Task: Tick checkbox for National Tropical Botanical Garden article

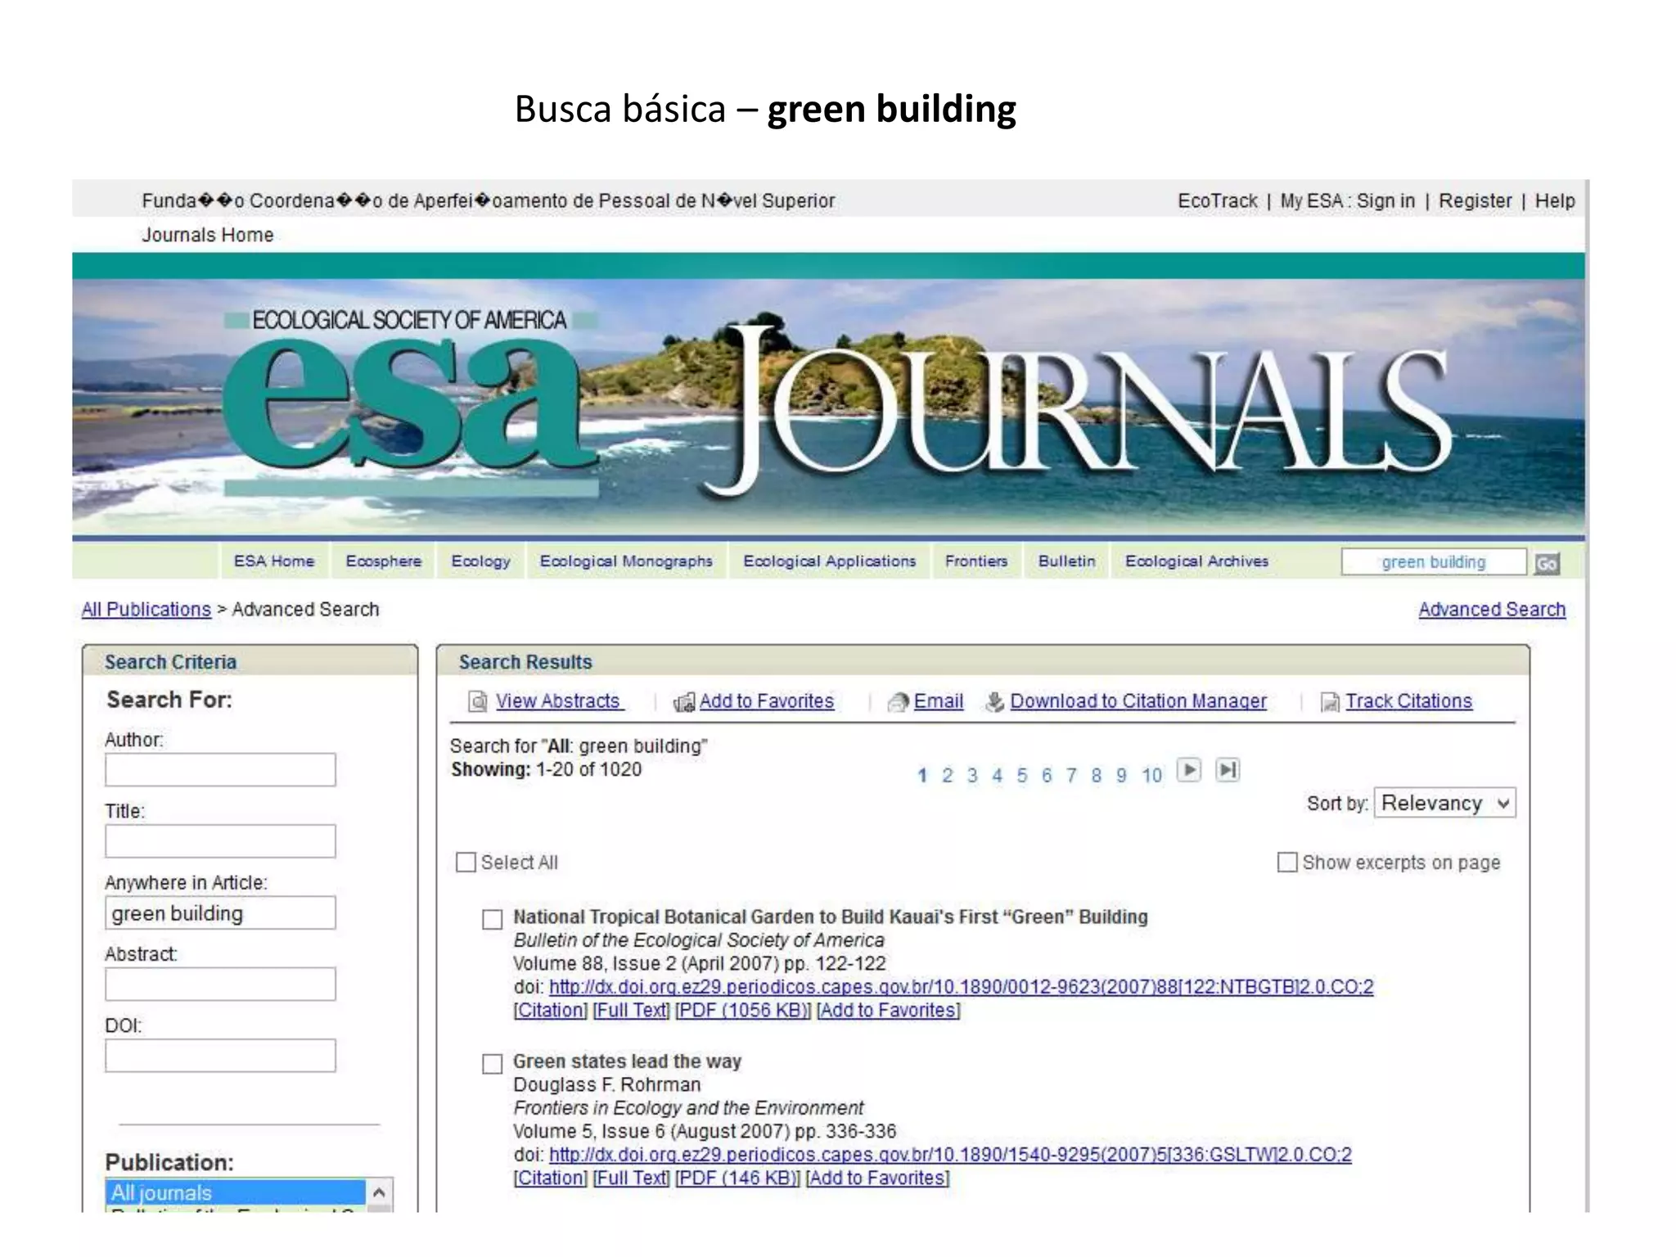Action: (x=492, y=920)
